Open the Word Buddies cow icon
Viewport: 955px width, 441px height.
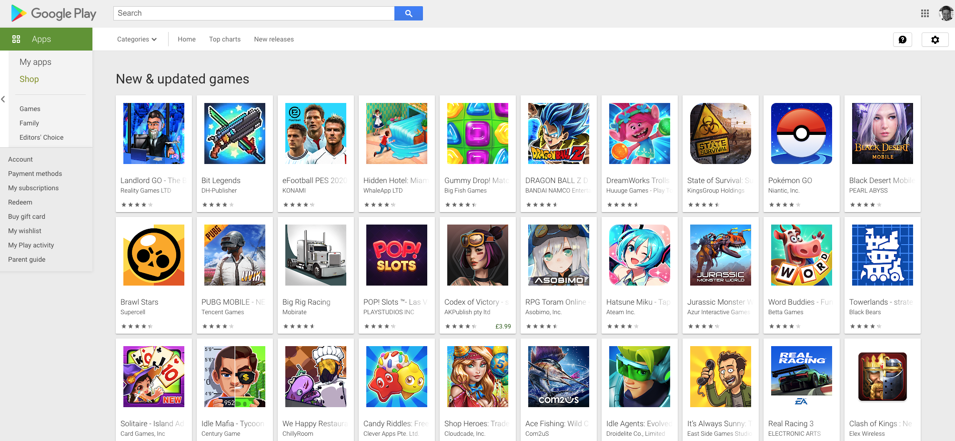pos(802,255)
